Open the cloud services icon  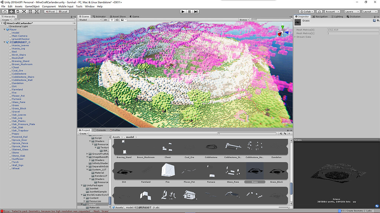coord(320,11)
